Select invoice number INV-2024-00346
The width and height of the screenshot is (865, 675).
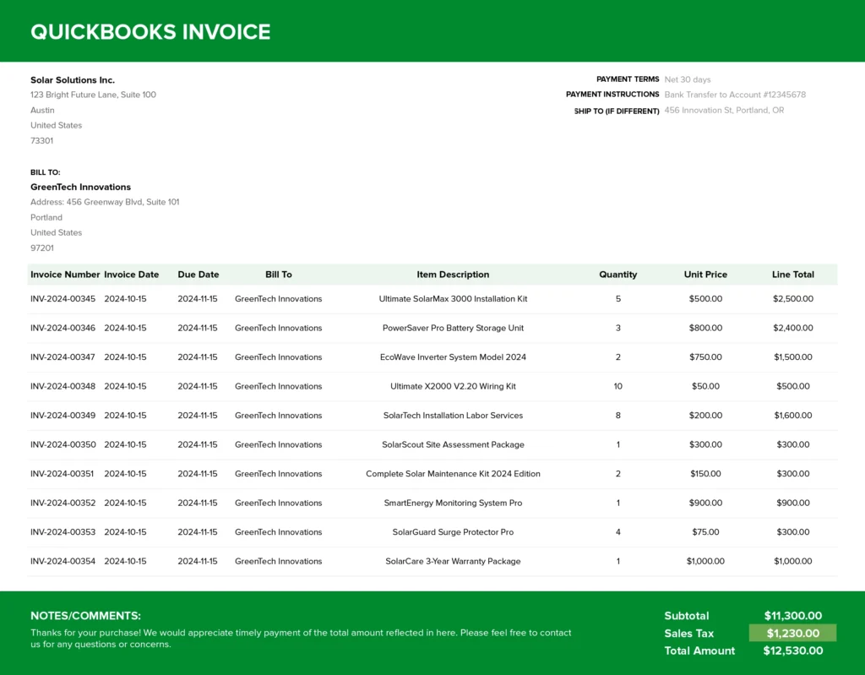pyautogui.click(x=63, y=328)
